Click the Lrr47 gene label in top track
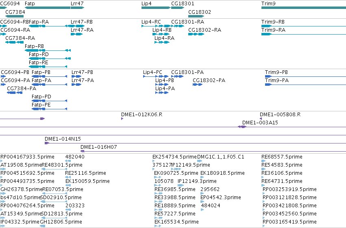Image resolution: width=346 pixels, height=228 pixels. (x=77, y=4)
